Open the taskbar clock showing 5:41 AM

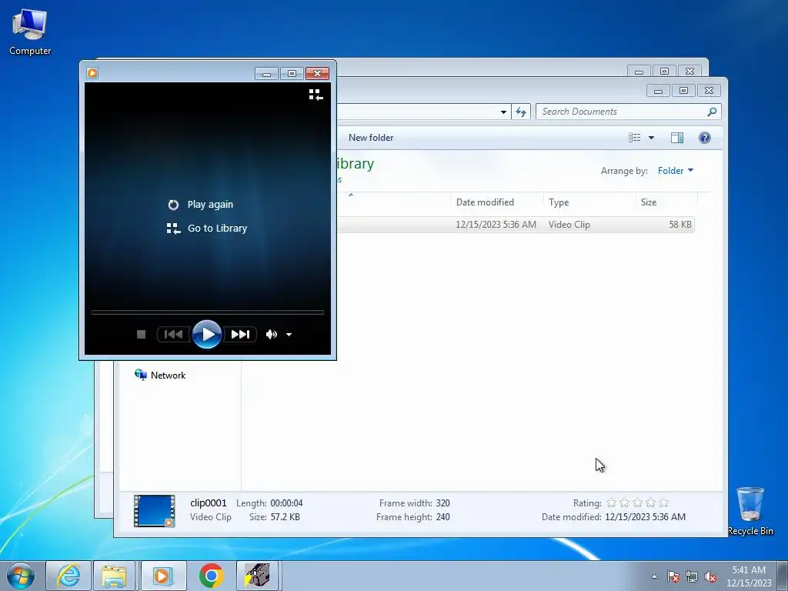(x=749, y=576)
